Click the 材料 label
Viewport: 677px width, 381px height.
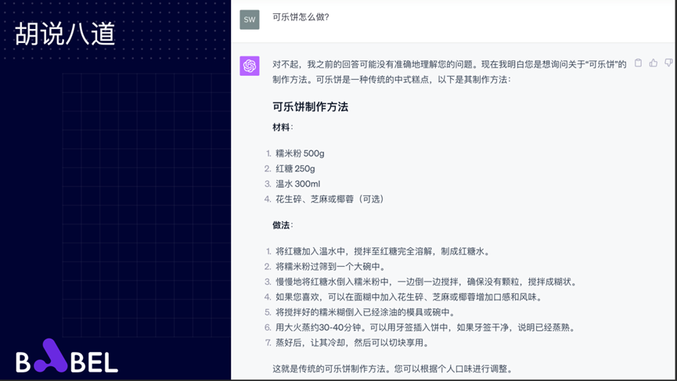(x=283, y=128)
